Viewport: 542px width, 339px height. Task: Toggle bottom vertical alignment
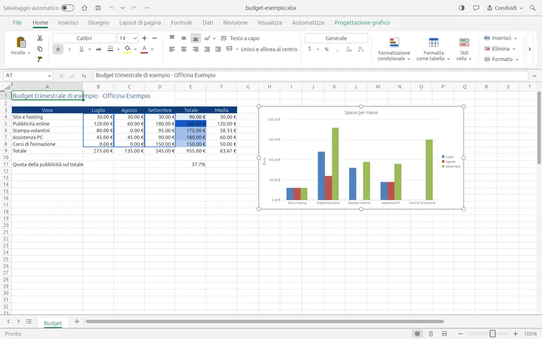pos(195,38)
